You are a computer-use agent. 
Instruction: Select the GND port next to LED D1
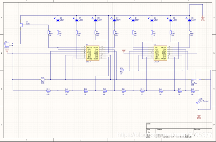tap(203, 19)
